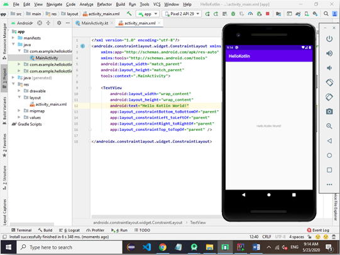
Task: Open the Refactor menu
Action: tap(104, 4)
